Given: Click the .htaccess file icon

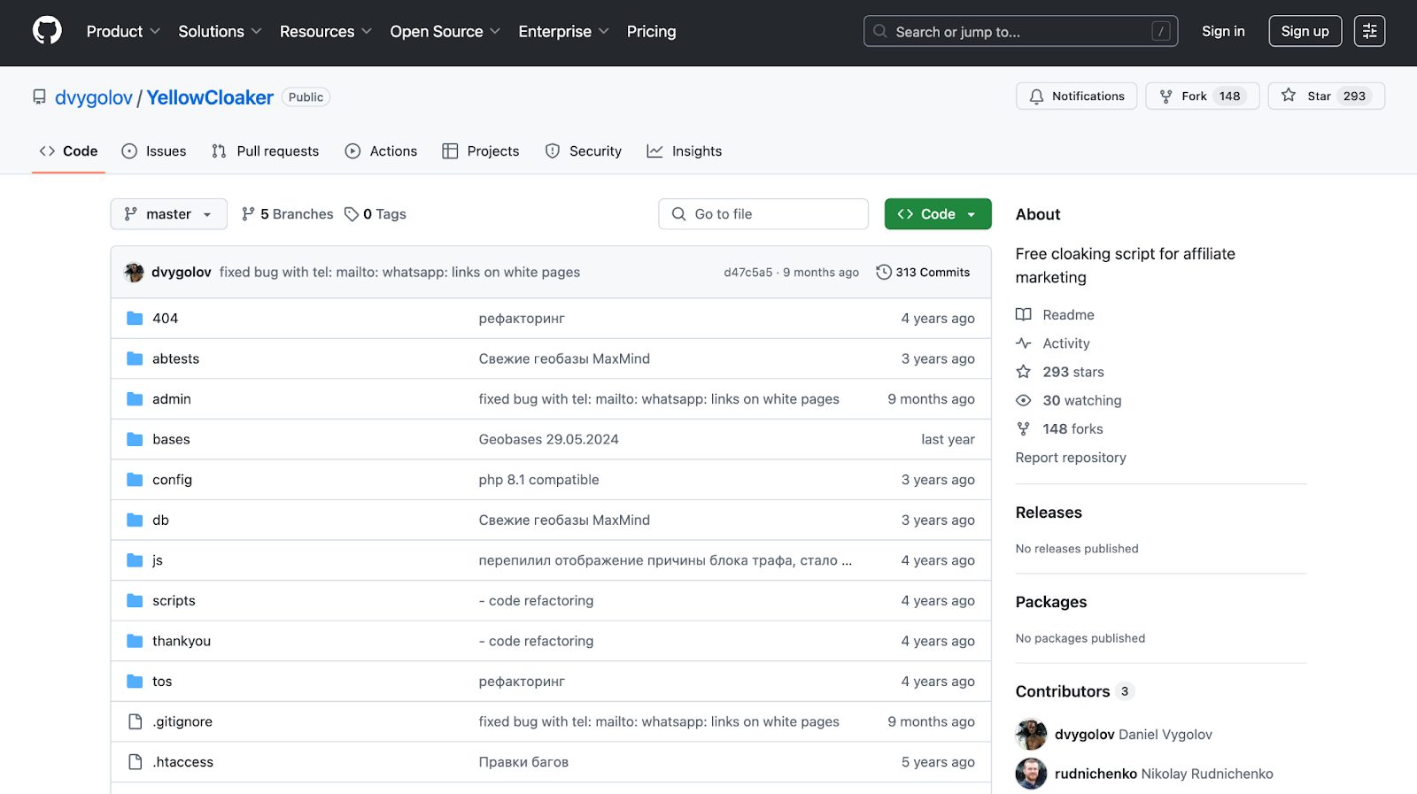Looking at the screenshot, I should point(135,762).
